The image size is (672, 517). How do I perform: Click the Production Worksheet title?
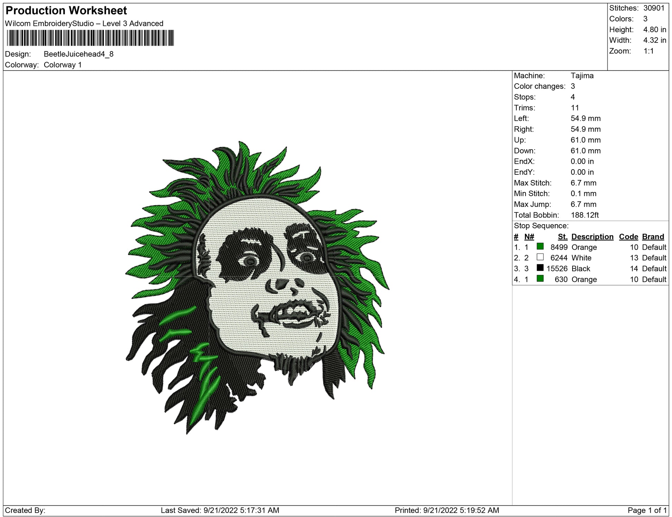(66, 11)
